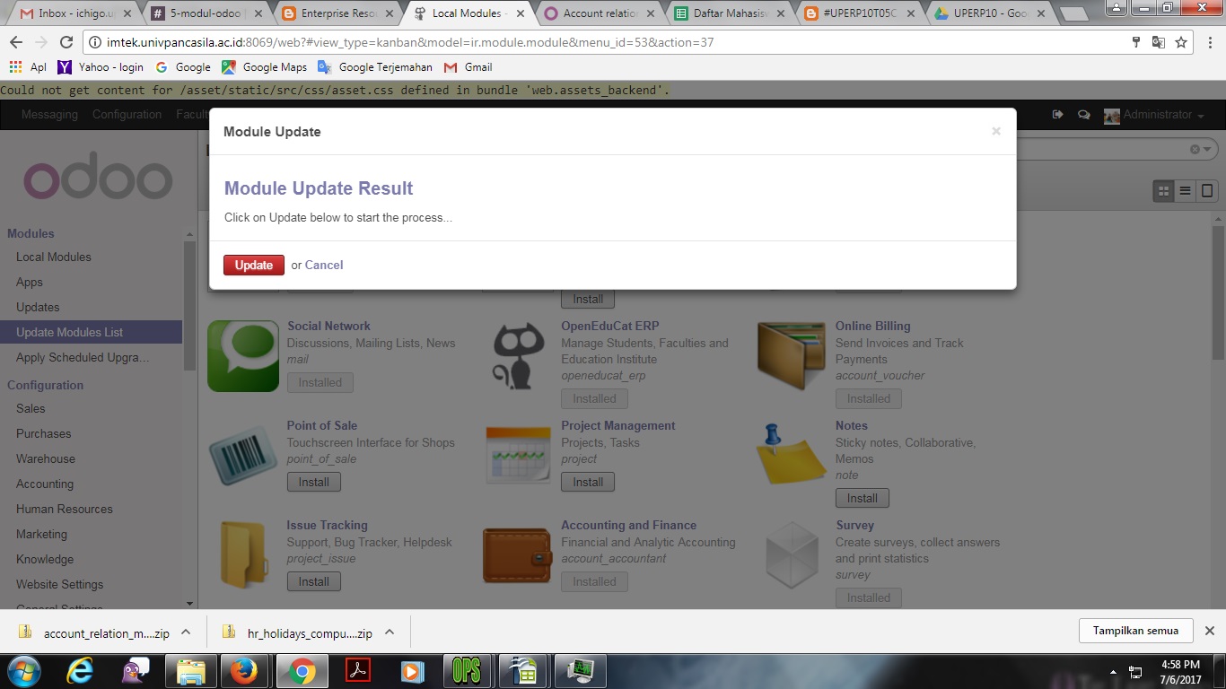Viewport: 1226px width, 689px height.
Task: Click the red Update button
Action: click(254, 265)
